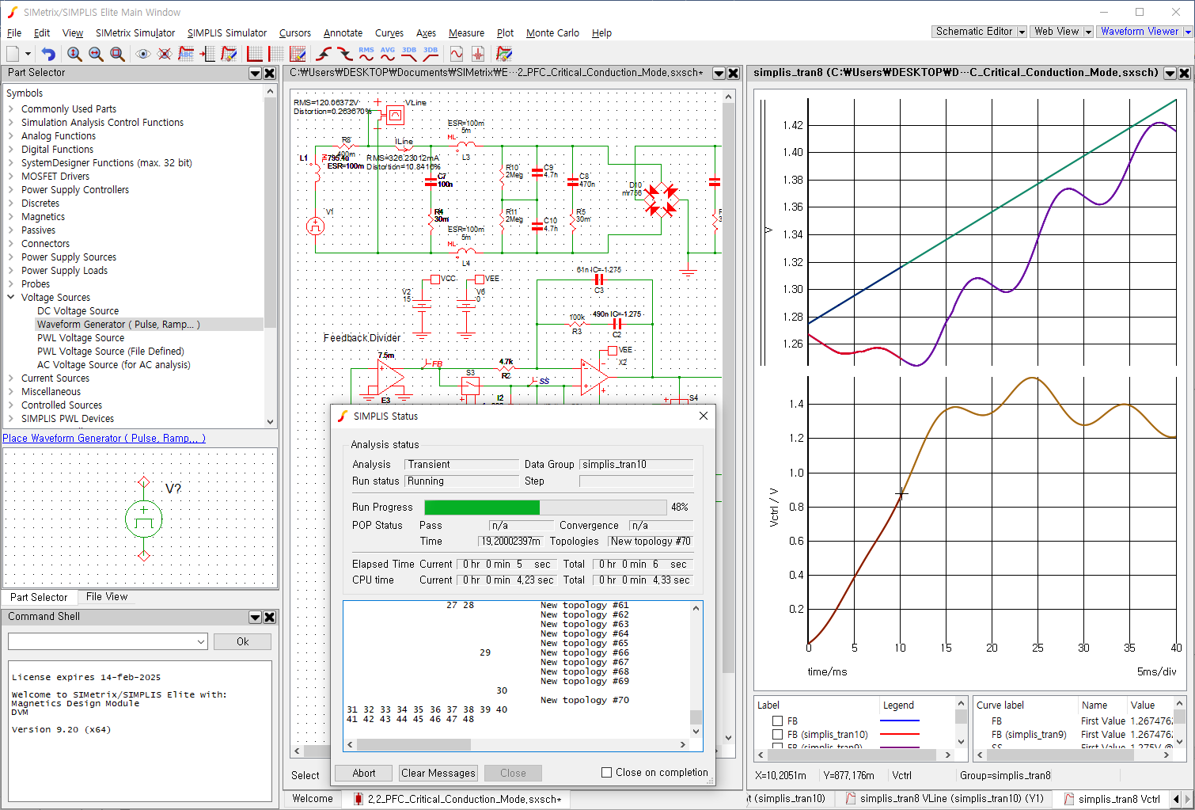Expand the Magnetics tree node
The height and width of the screenshot is (810, 1195).
coord(11,217)
